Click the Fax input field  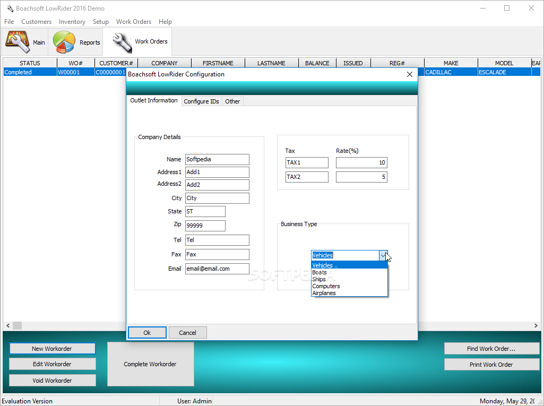[x=217, y=254]
